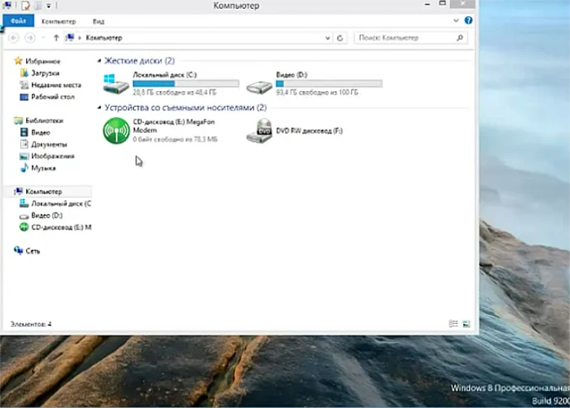Select Локальный диск (C:) in sidebar tree
Viewport: 570px width, 408px height.
point(61,203)
